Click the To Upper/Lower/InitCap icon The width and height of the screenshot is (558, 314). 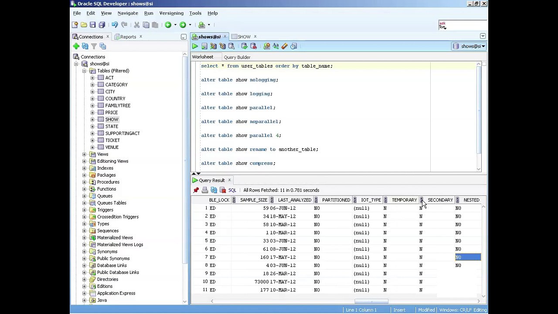pyautogui.click(x=276, y=46)
